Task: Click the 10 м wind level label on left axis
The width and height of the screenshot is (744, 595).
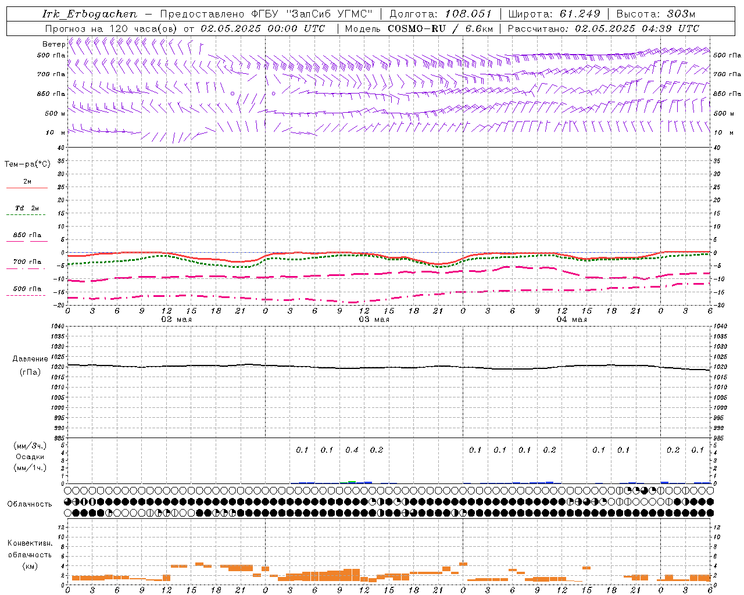Action: coord(55,133)
